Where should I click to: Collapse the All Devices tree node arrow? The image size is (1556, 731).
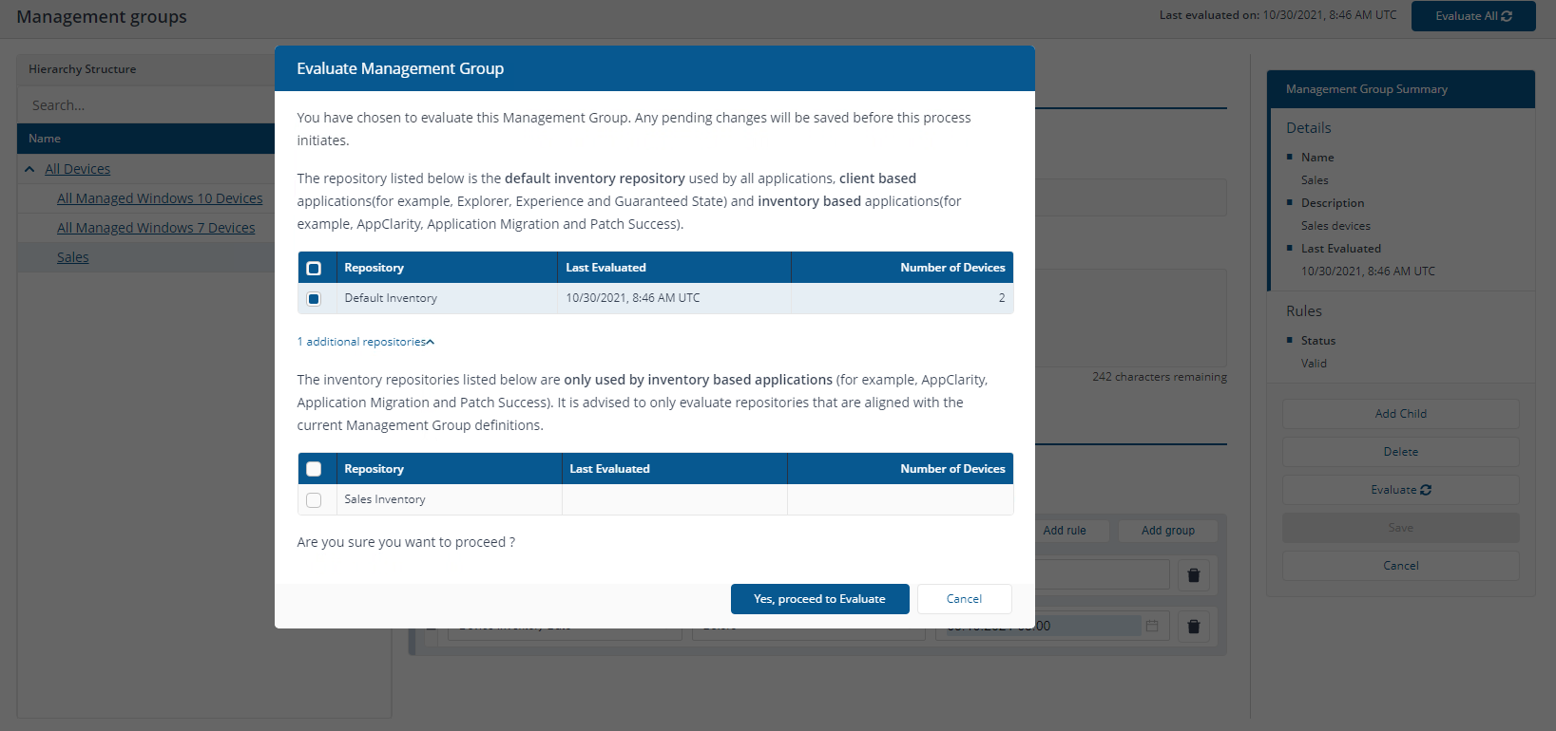click(29, 170)
